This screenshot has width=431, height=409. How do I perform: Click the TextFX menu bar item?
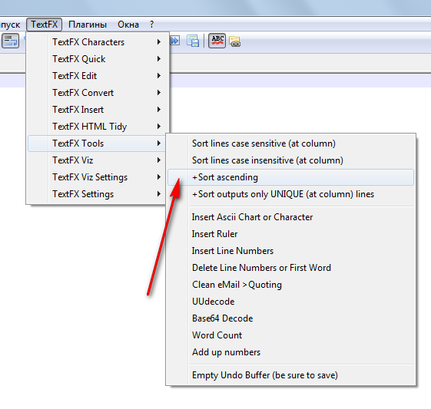[45, 25]
